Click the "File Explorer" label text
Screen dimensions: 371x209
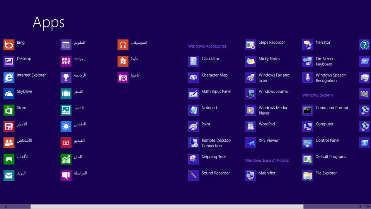(x=326, y=173)
